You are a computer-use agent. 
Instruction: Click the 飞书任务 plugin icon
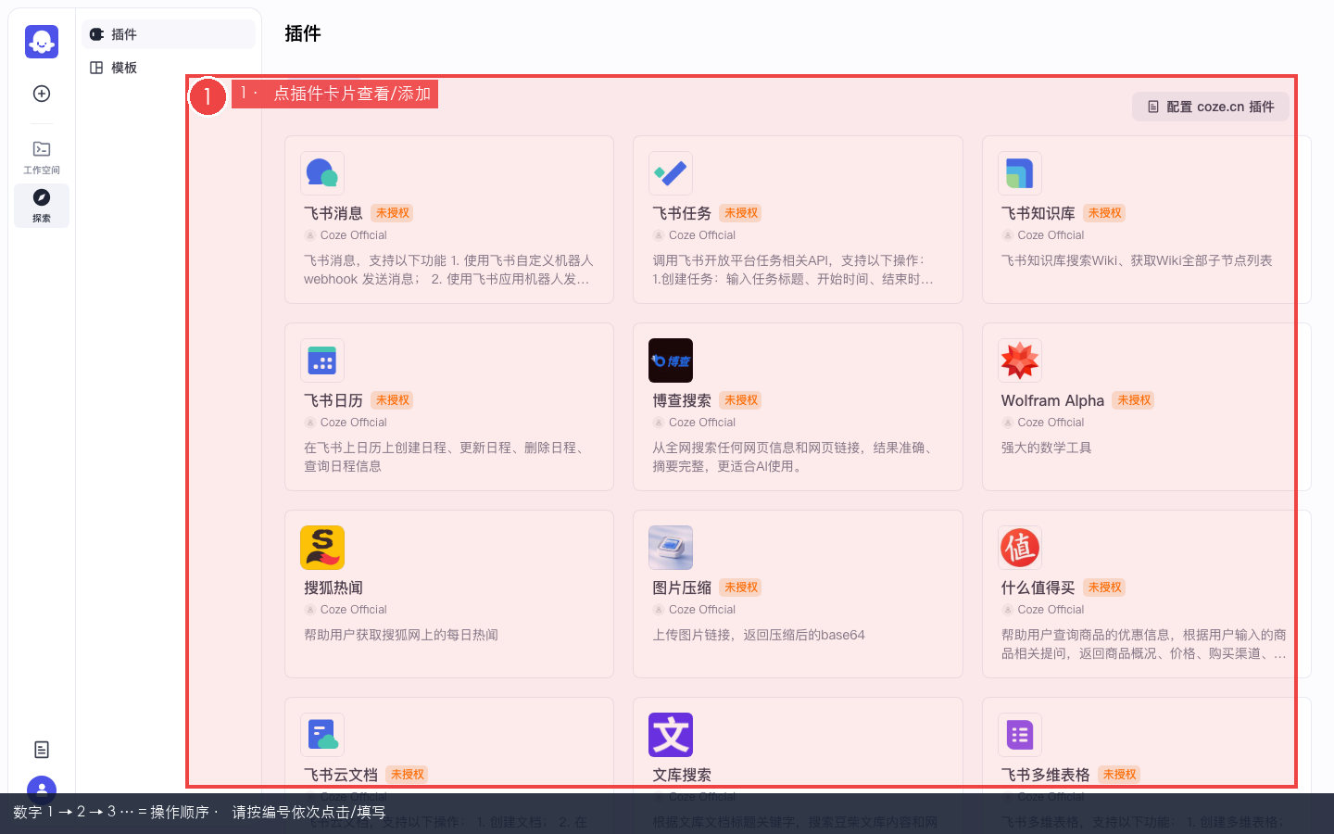(671, 173)
